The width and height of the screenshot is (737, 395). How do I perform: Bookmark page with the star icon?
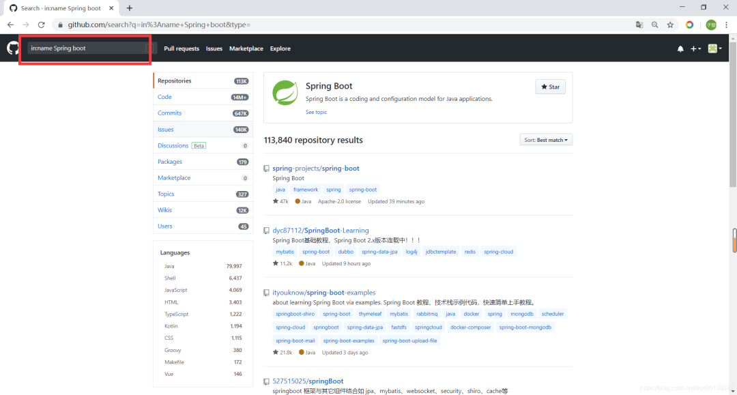(x=670, y=25)
